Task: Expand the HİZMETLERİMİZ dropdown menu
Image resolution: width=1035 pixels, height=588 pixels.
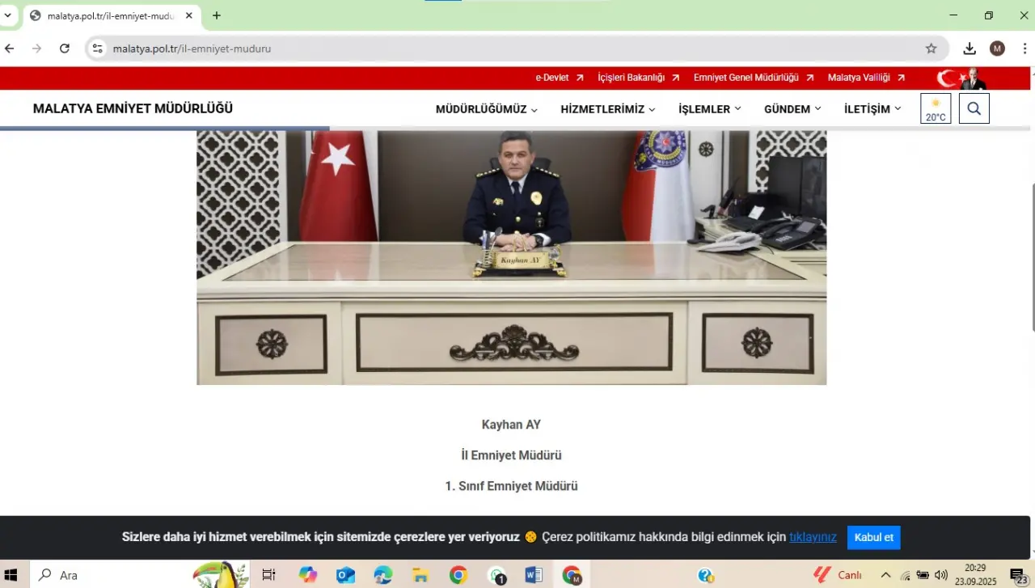Action: coord(608,109)
